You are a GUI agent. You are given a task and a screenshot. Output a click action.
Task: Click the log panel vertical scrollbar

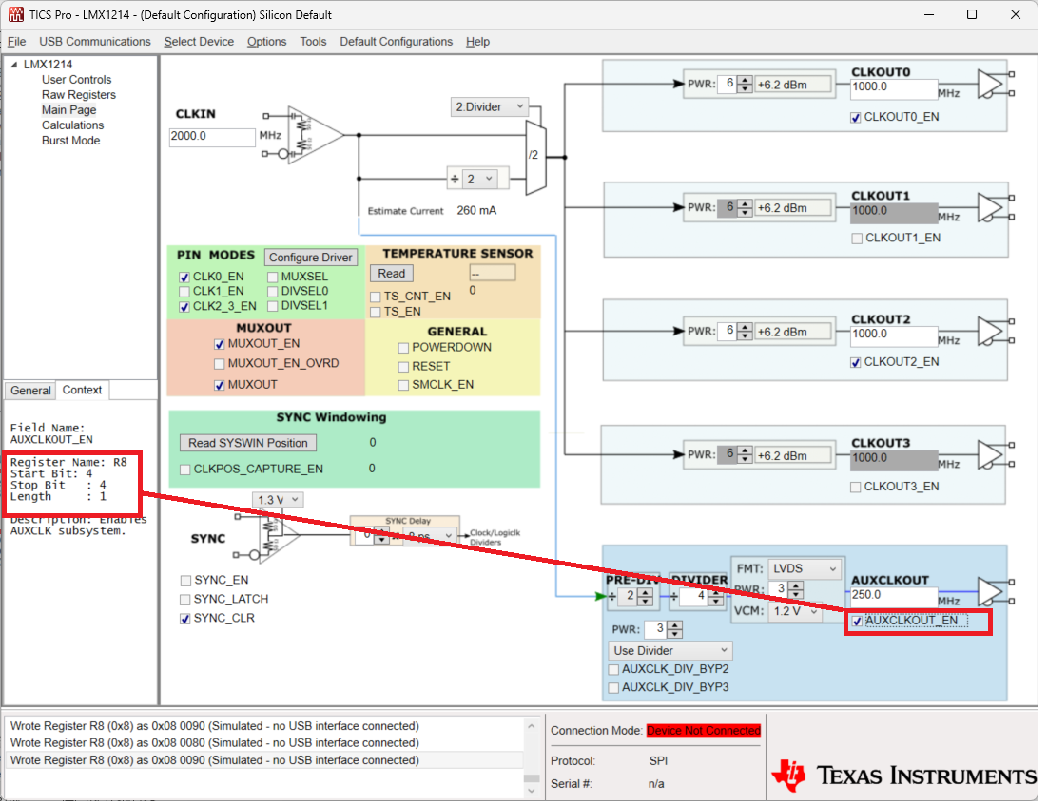coord(532,757)
